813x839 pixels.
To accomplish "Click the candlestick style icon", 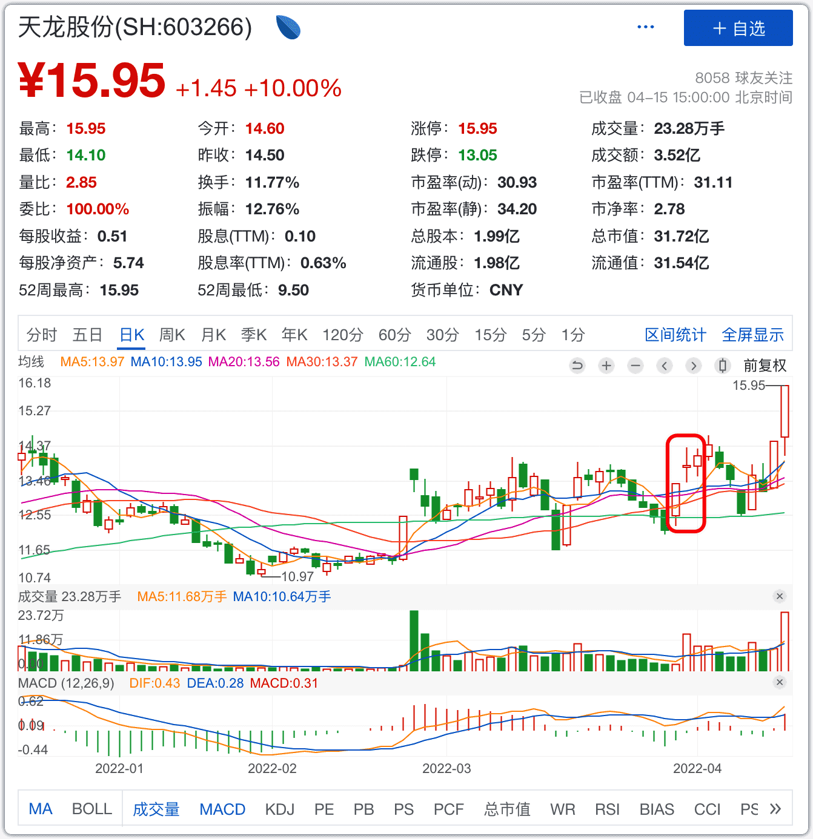I will tap(722, 366).
